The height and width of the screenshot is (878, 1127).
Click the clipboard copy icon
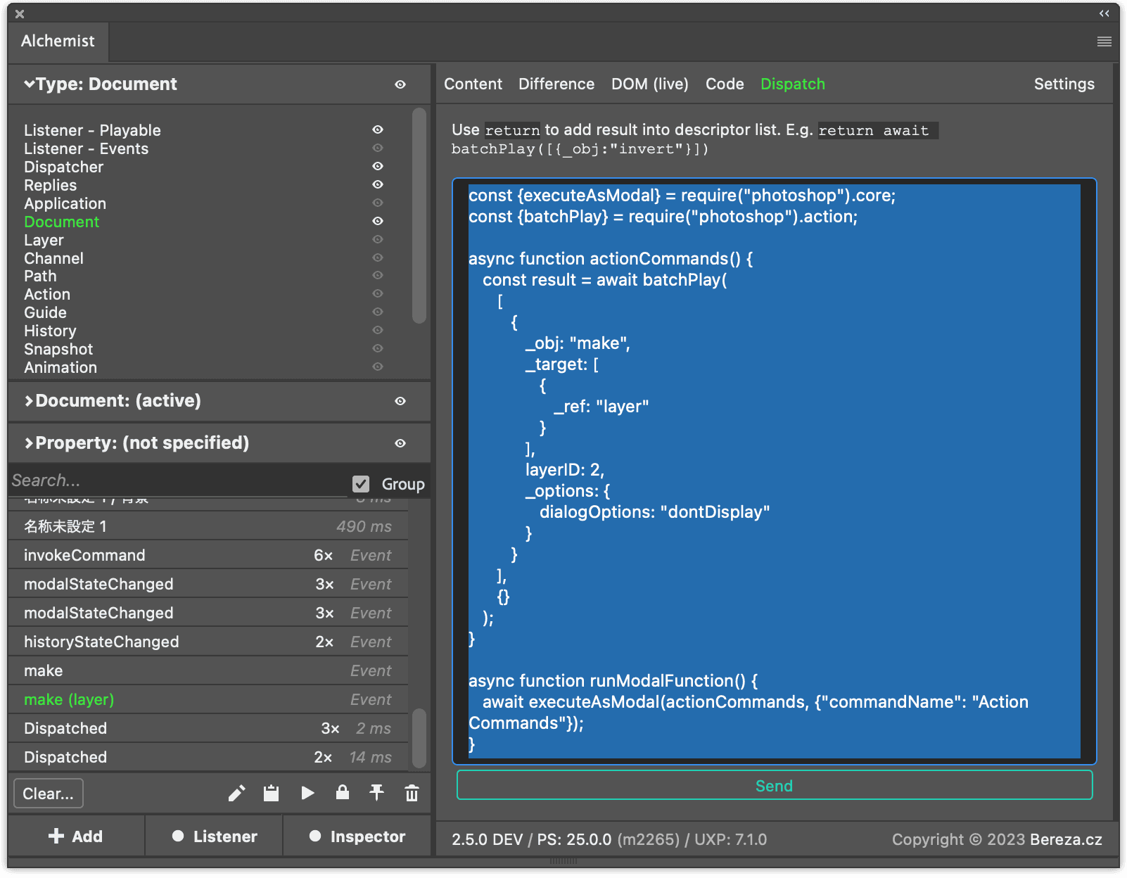271,794
